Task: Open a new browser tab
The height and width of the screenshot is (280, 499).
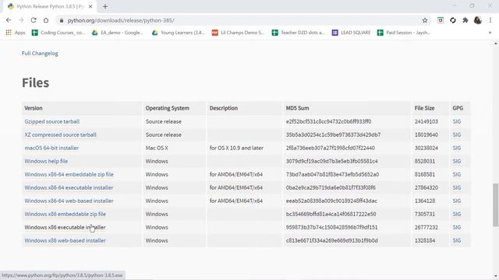Action: [105, 6]
